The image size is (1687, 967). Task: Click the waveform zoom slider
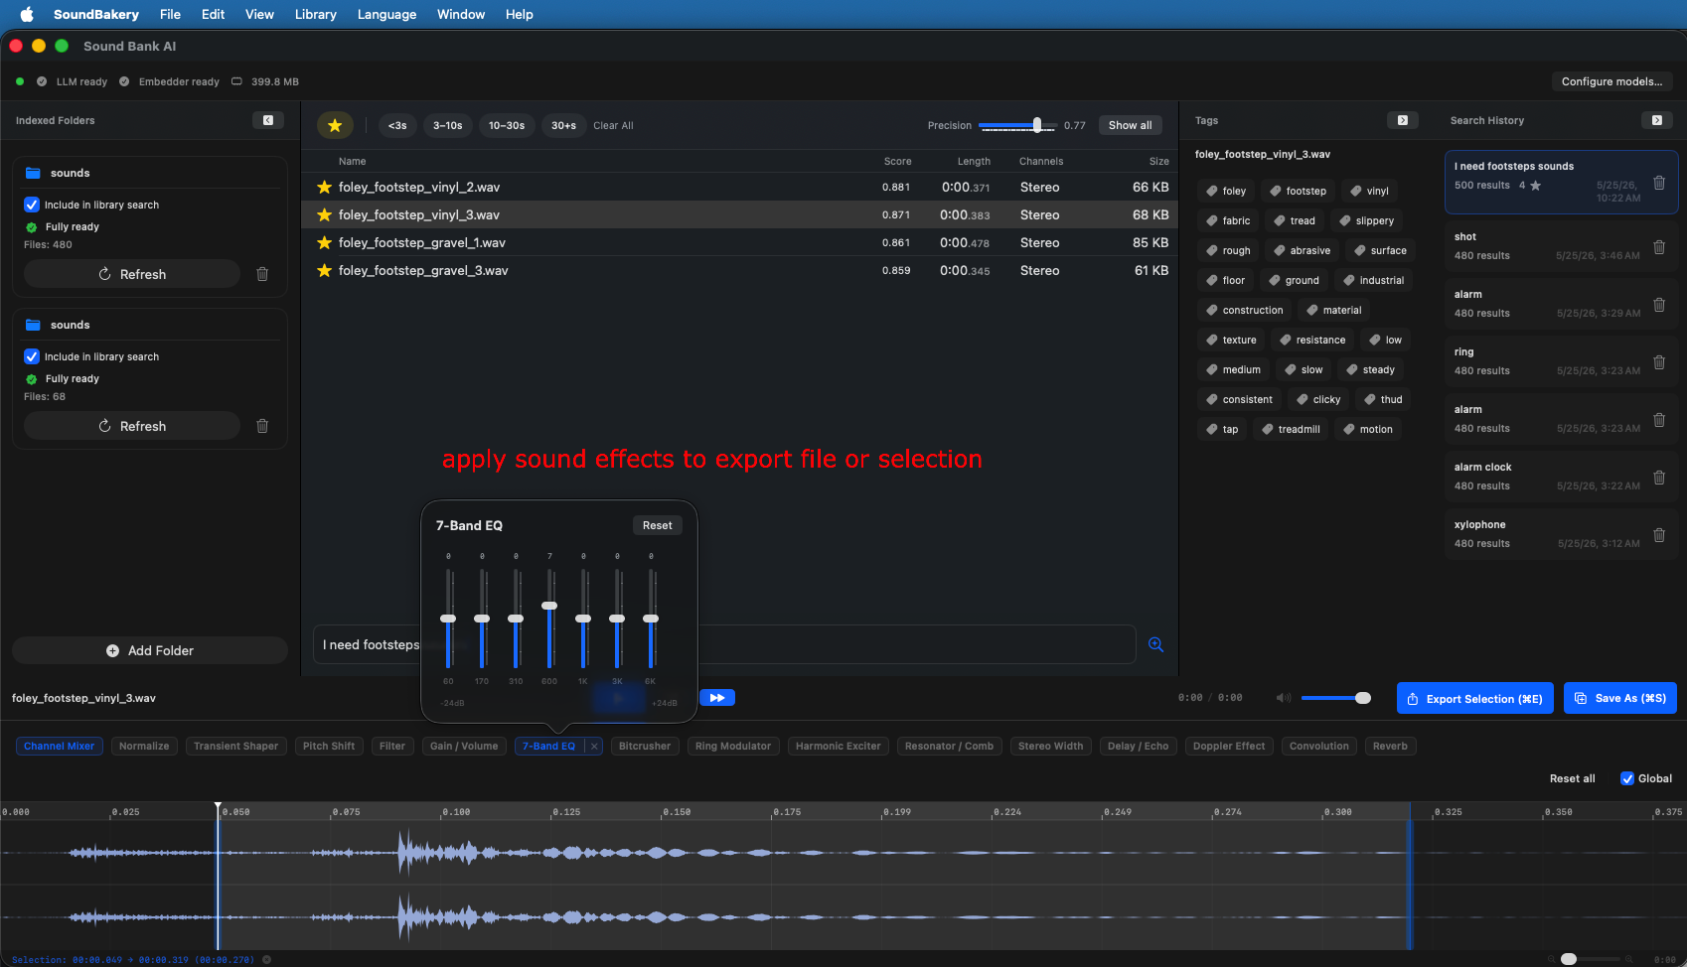(x=1569, y=959)
